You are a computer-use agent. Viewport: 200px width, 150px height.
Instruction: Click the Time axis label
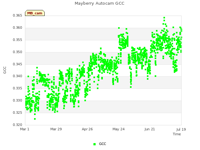click(x=177, y=134)
